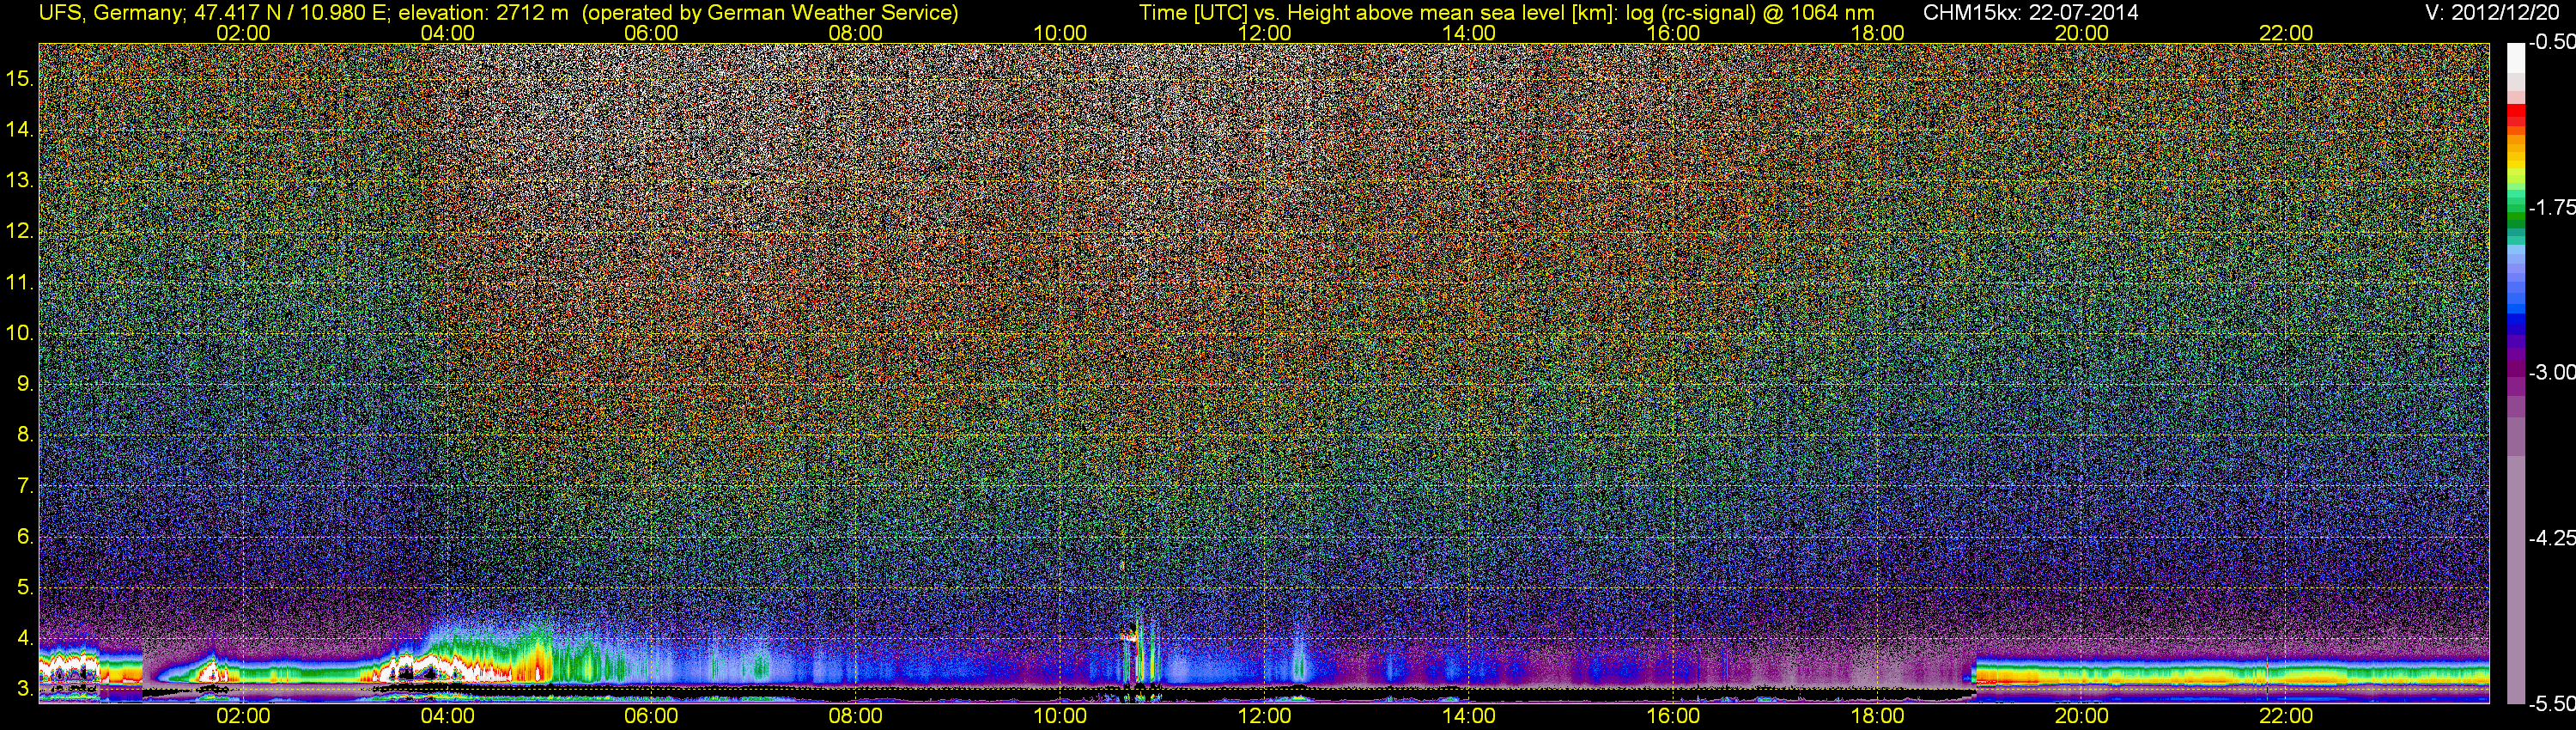Select the 10 km height axis label
The image size is (2576, 730).
tap(19, 333)
